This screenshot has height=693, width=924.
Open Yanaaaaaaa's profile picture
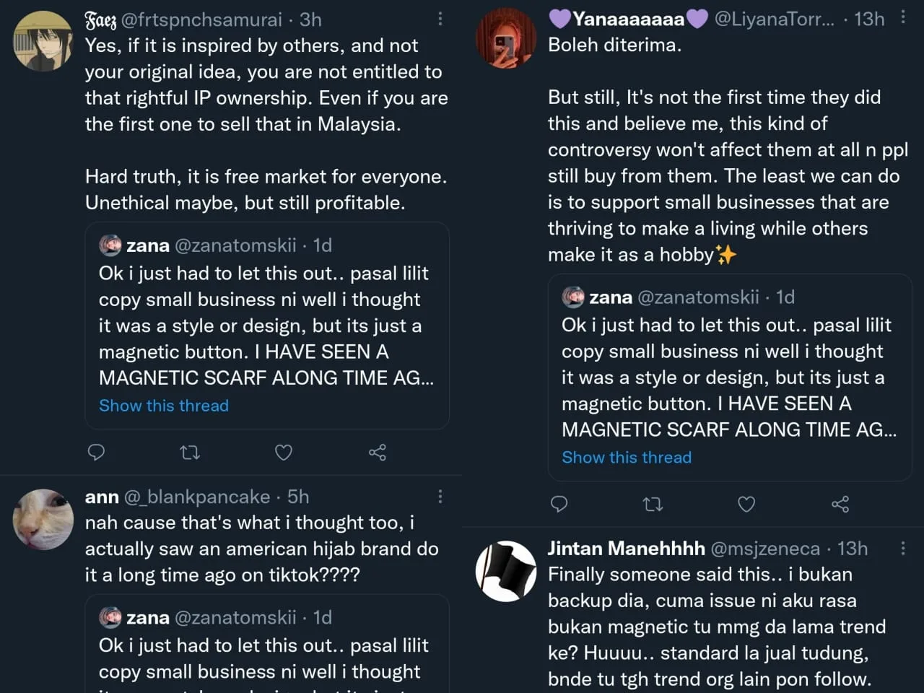506,38
